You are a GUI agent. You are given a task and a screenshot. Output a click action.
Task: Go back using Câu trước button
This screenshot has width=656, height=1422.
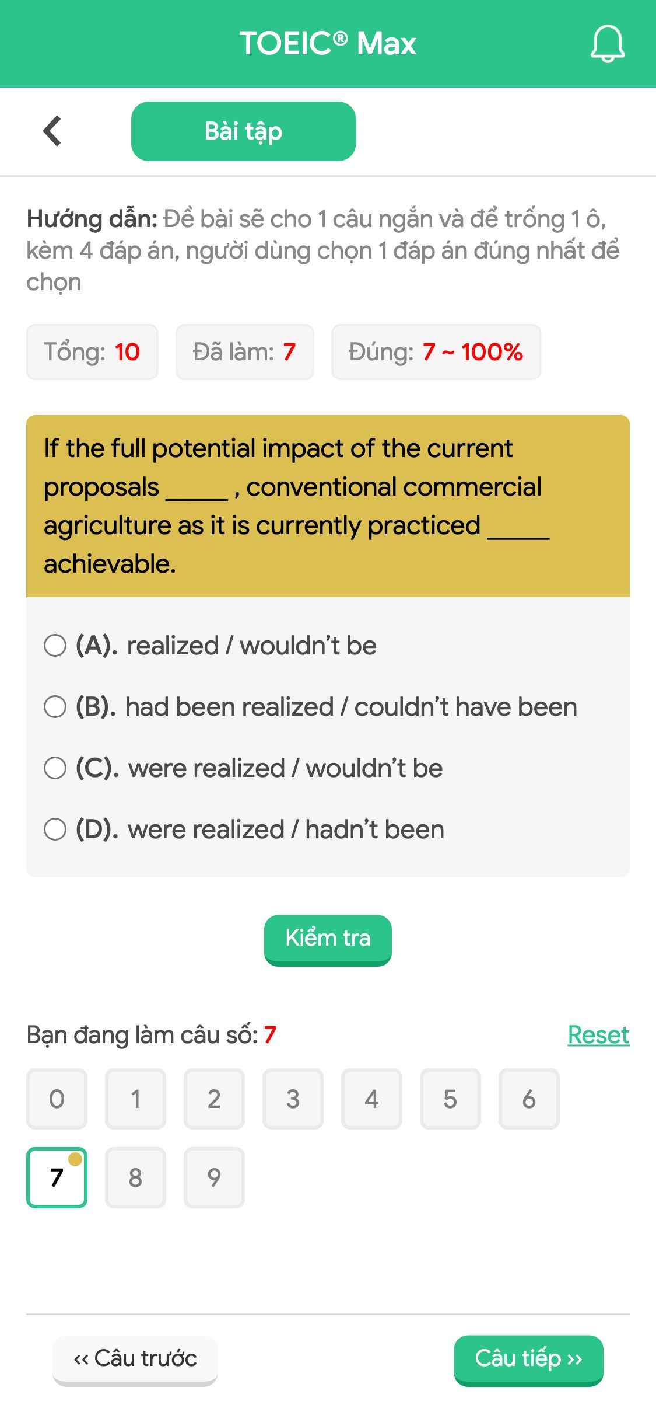[x=135, y=1360]
